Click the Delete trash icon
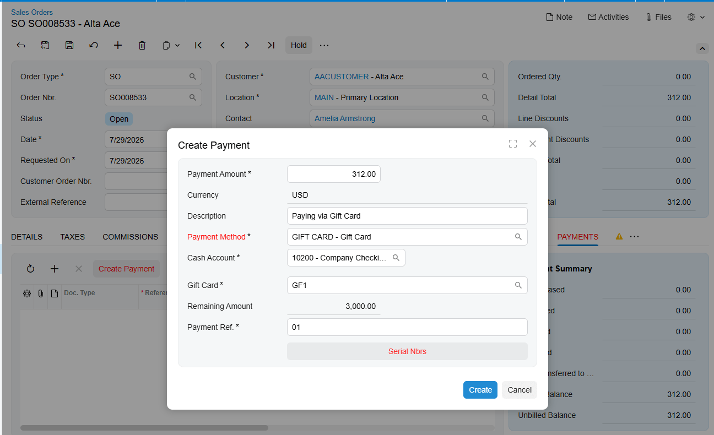 pos(142,46)
